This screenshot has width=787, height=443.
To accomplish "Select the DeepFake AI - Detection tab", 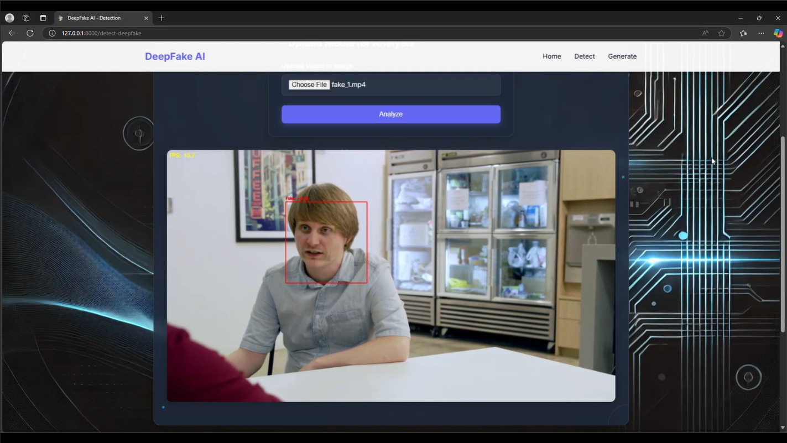I will pos(103,18).
